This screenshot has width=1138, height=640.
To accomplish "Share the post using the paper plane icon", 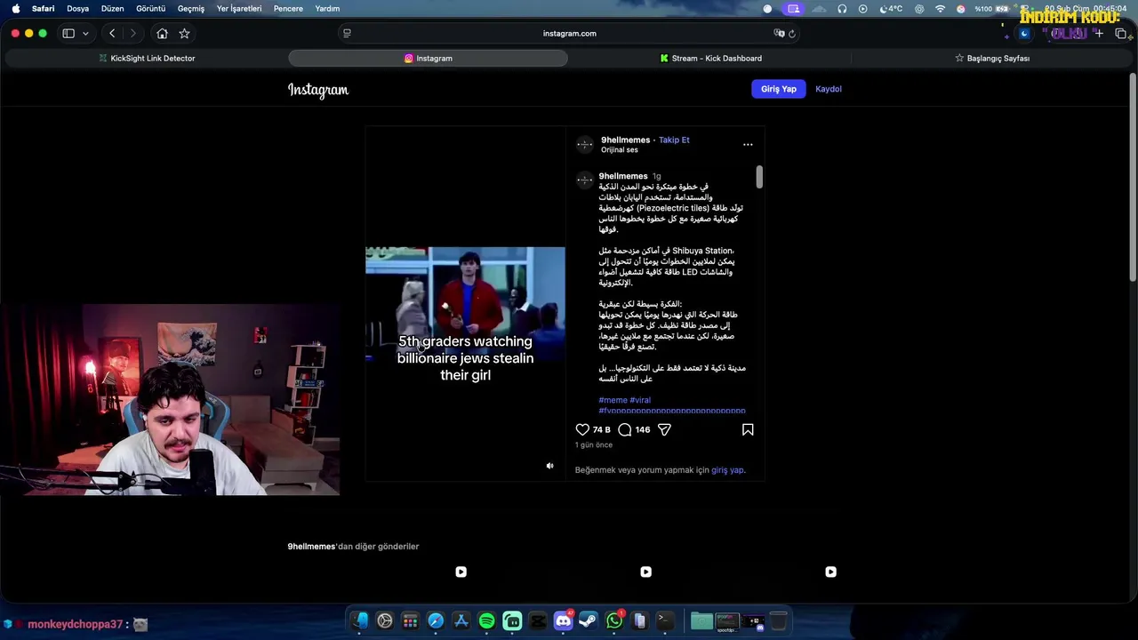I will pos(664,429).
